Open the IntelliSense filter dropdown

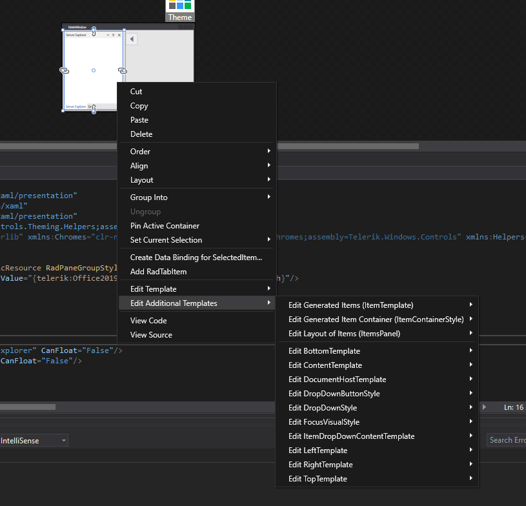click(x=63, y=440)
